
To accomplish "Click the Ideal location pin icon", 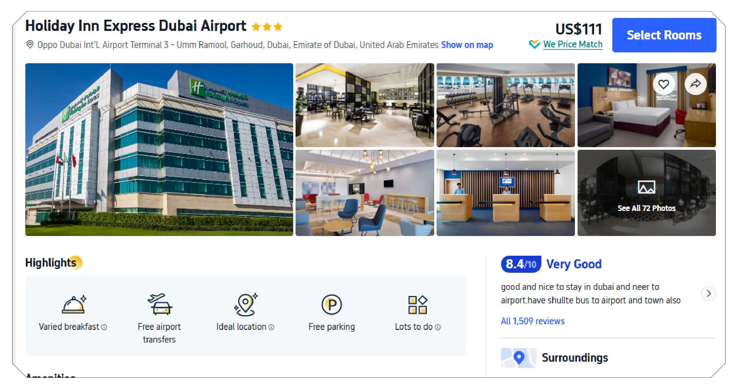I will pos(246,305).
